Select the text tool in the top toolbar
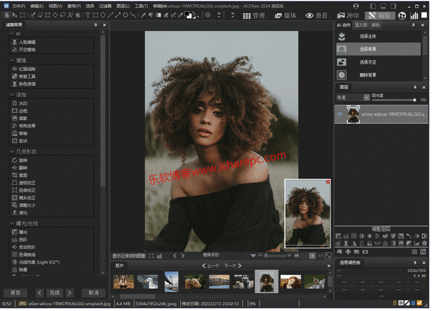 87,15
